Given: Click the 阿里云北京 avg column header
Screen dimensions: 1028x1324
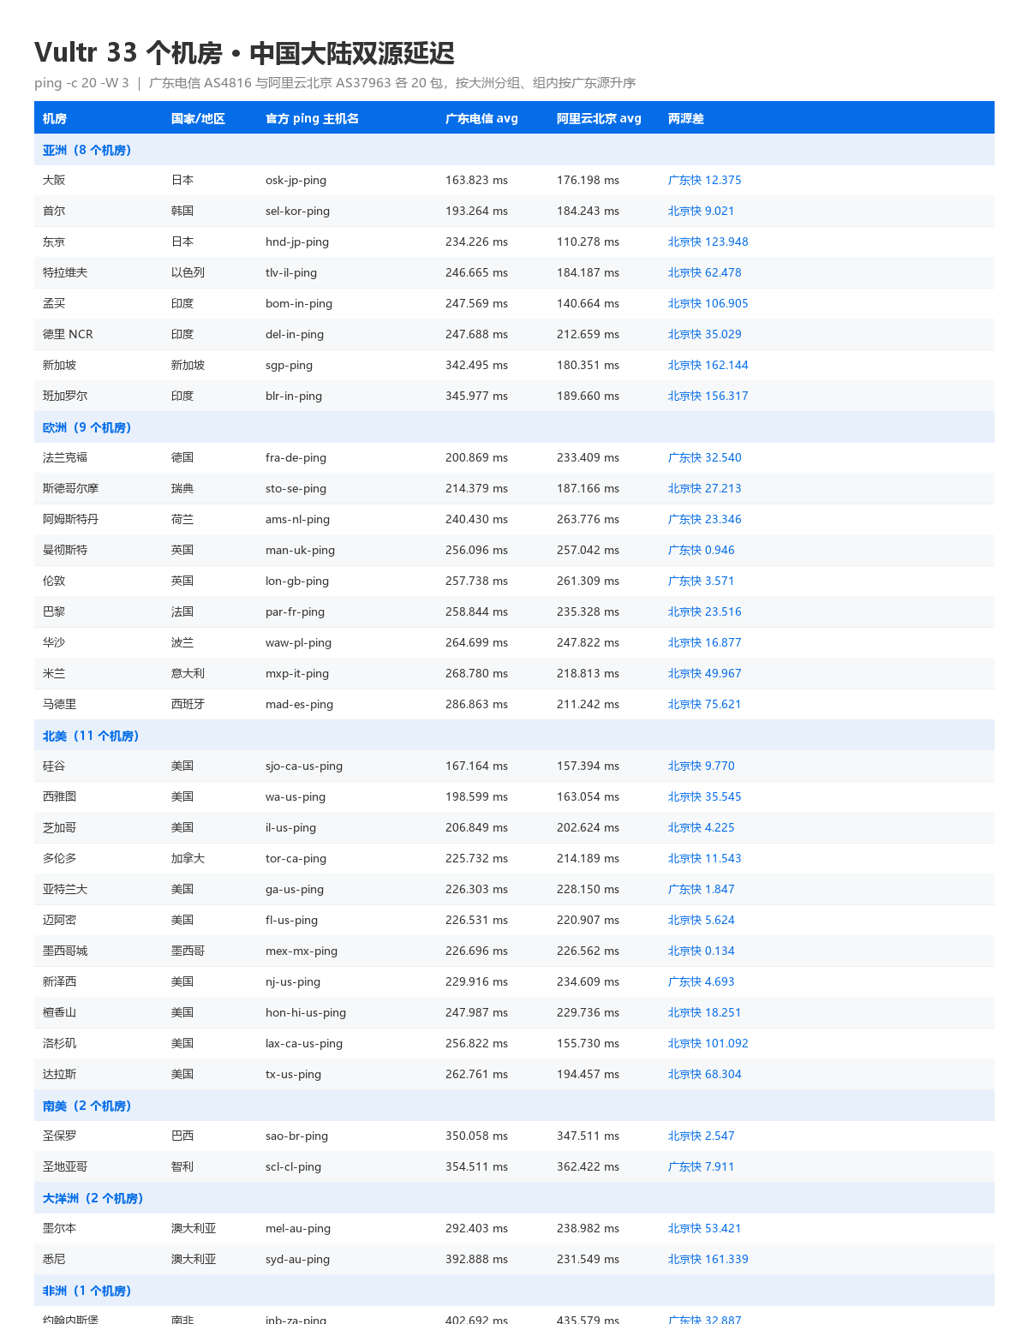Looking at the screenshot, I should point(599,118).
